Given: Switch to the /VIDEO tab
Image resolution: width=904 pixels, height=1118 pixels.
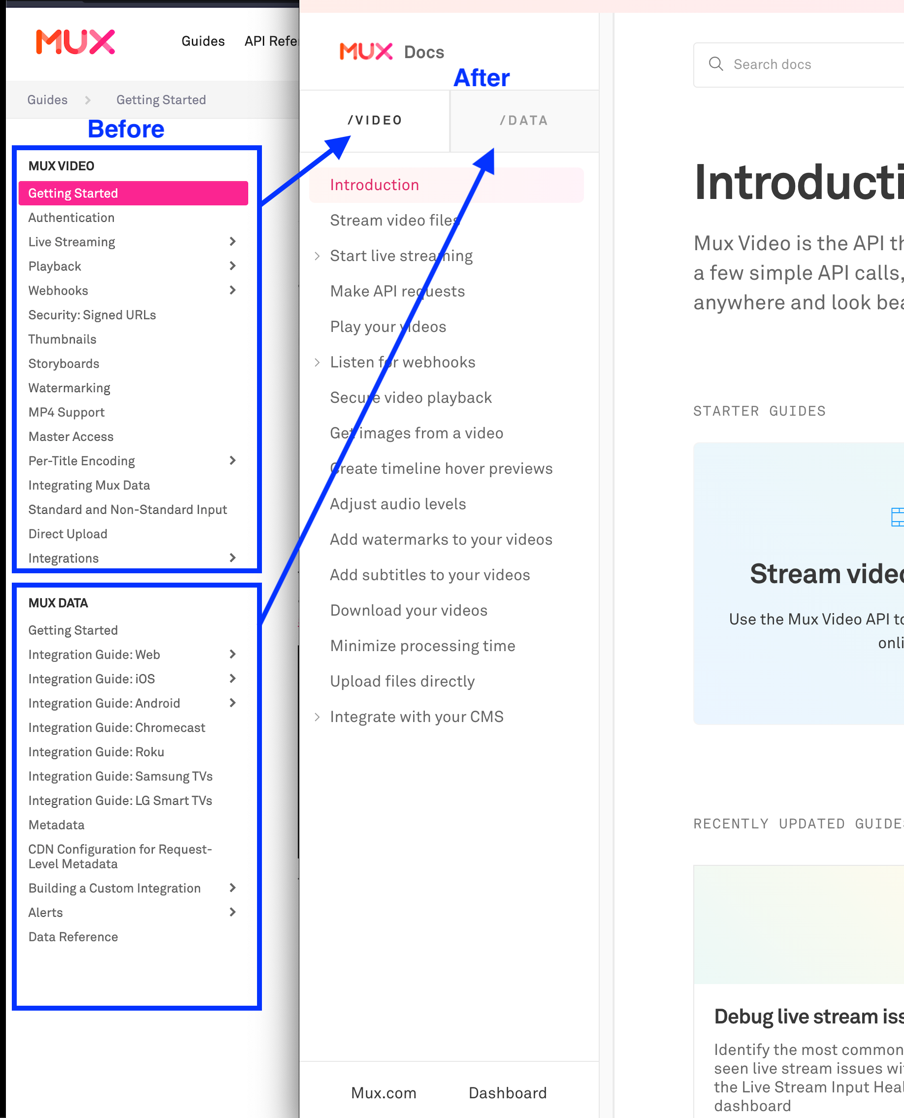Looking at the screenshot, I should coord(375,121).
